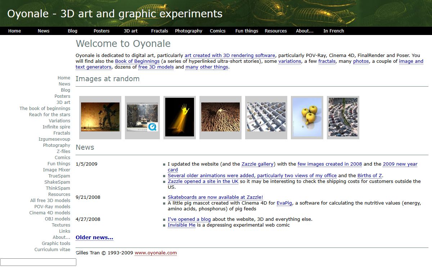Select 'Reach for the stars' in sidebar

coord(50,115)
